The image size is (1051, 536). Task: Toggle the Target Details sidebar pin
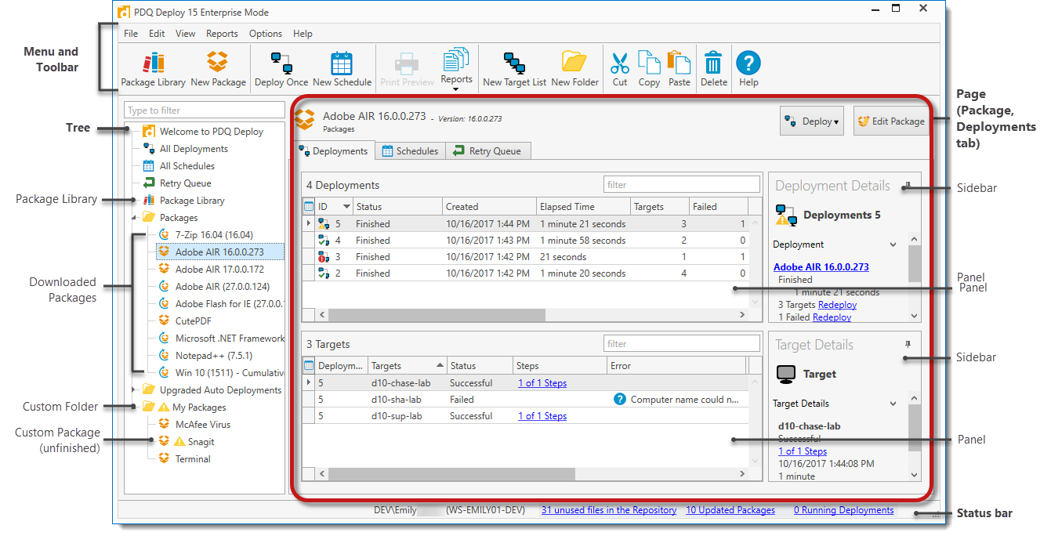pos(908,345)
